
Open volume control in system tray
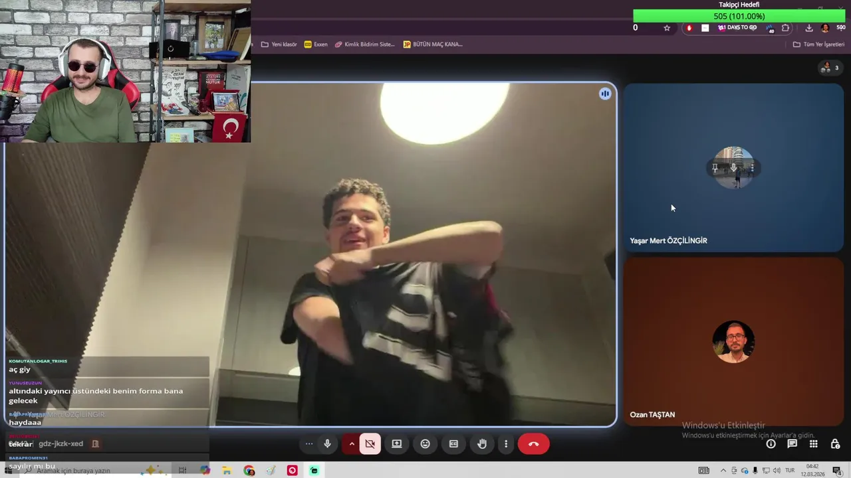[777, 471]
